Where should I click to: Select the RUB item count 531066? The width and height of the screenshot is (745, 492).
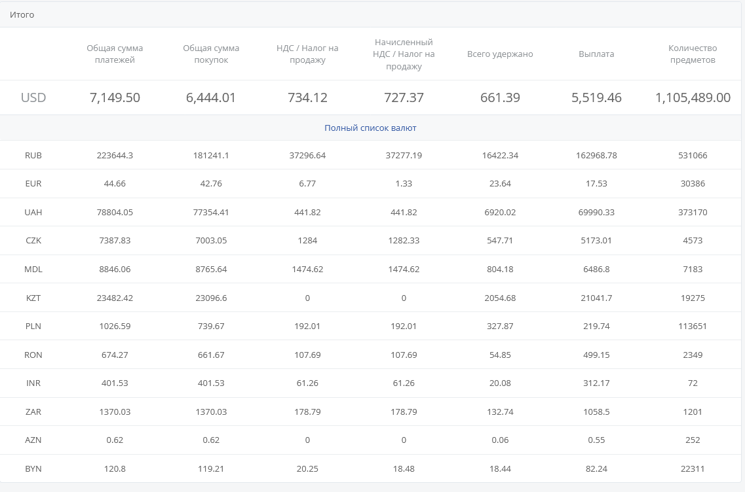click(x=693, y=156)
